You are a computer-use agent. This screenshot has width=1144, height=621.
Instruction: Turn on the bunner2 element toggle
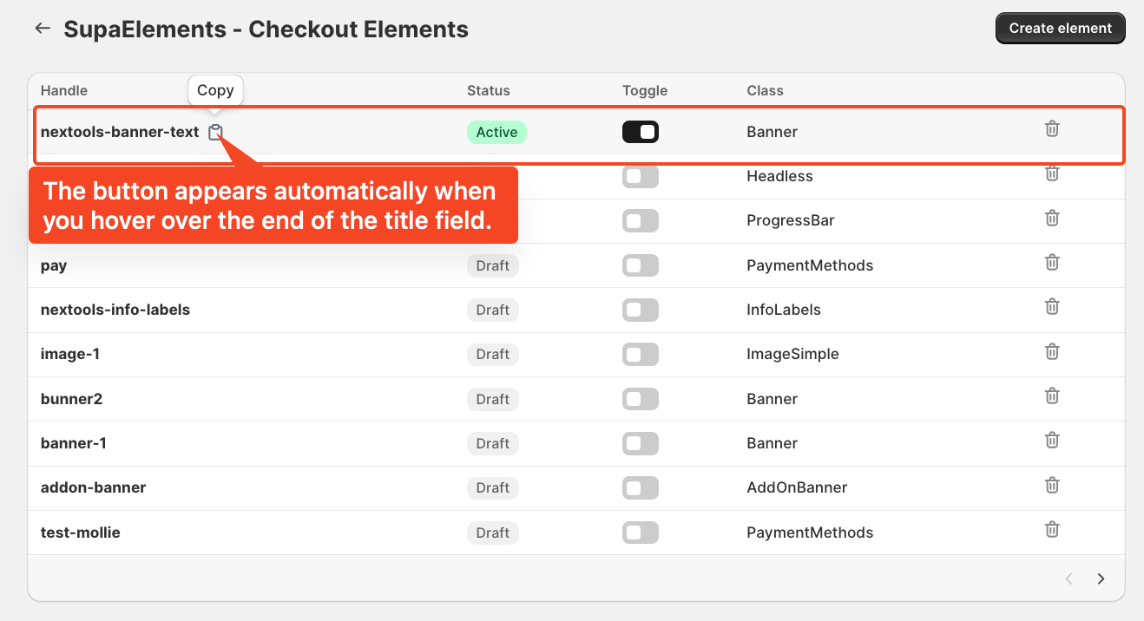641,399
